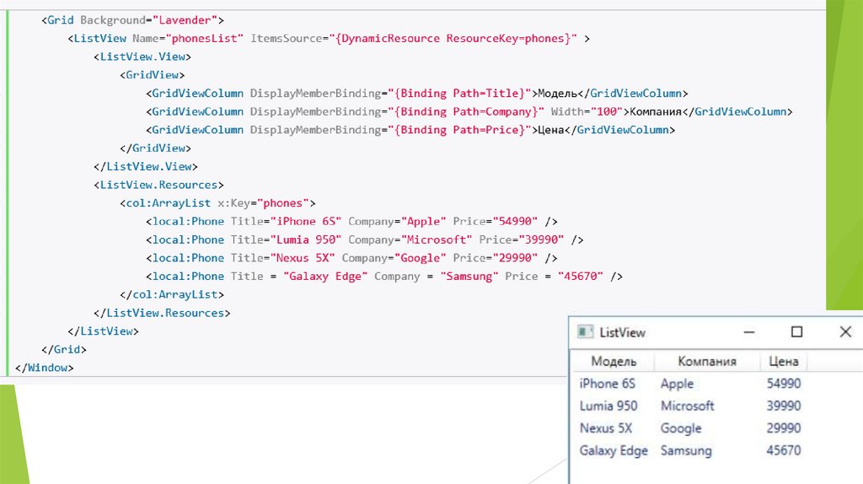
Task: Click the 45670 price cell
Action: coord(783,450)
